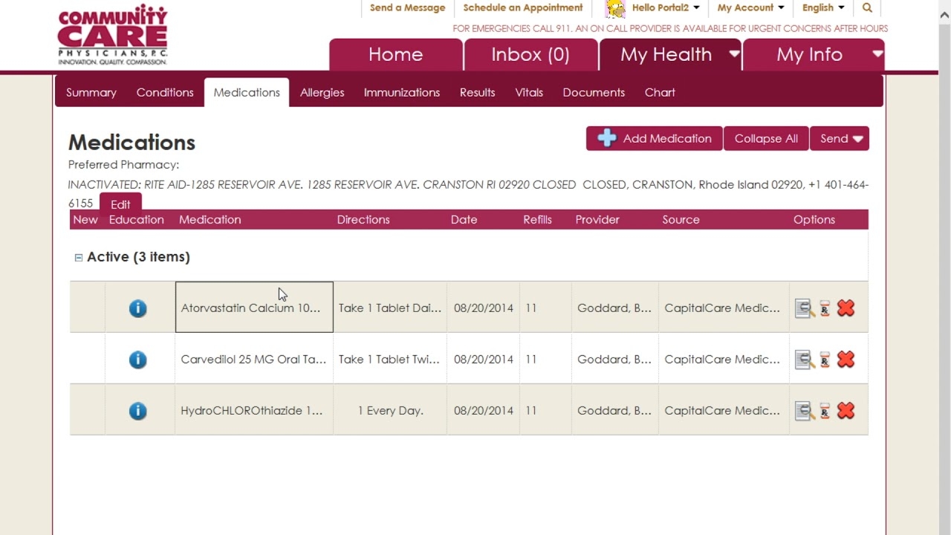Open the English language dropdown
The image size is (951, 535).
pyautogui.click(x=822, y=8)
